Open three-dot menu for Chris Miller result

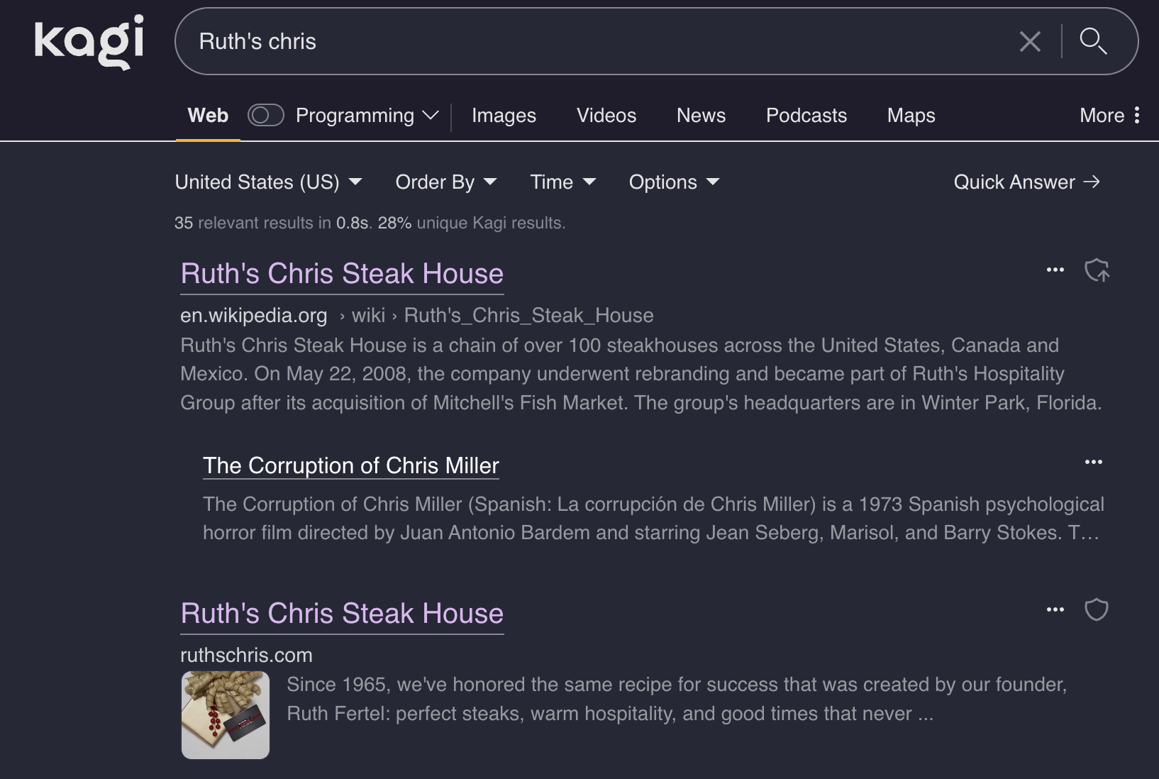pos(1093,463)
